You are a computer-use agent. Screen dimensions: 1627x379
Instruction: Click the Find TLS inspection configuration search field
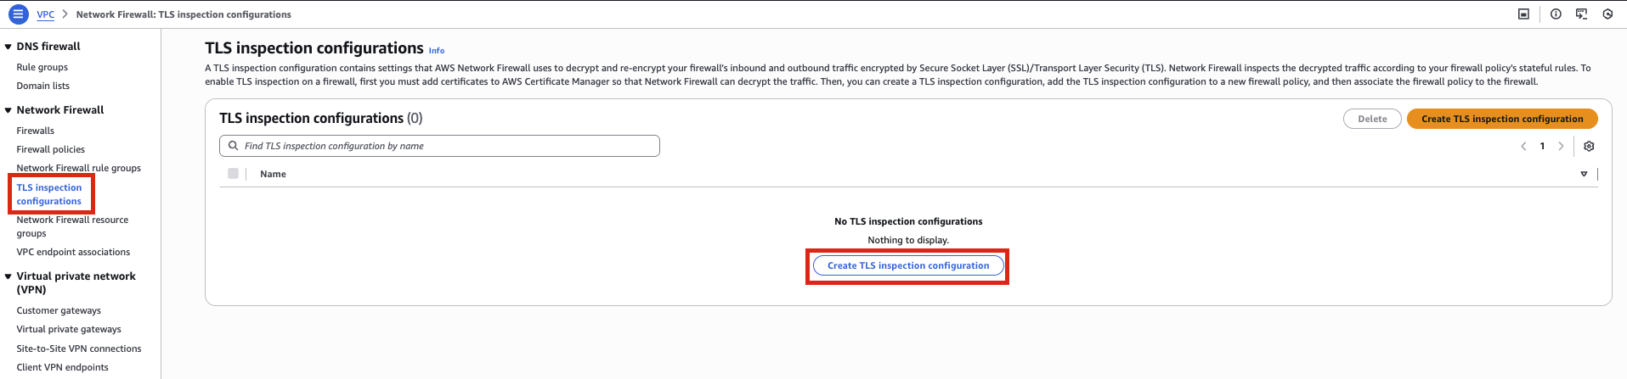440,146
